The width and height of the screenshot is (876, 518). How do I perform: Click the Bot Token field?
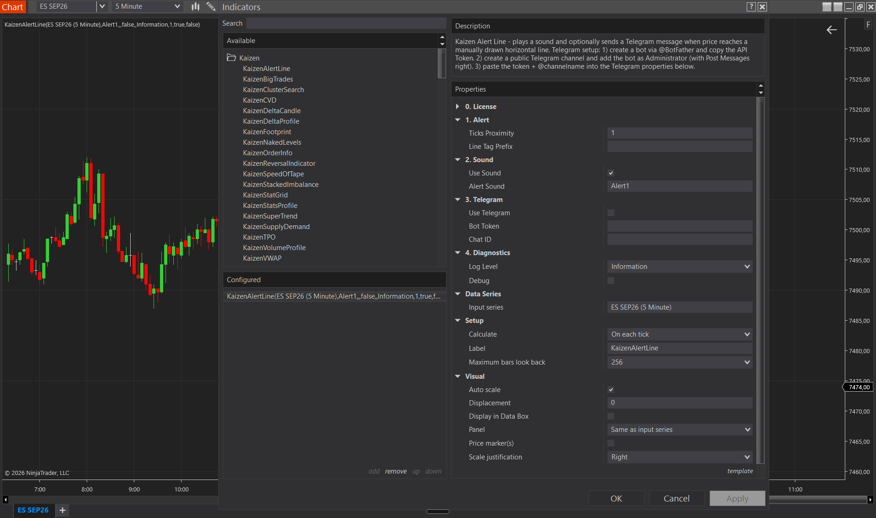point(680,226)
